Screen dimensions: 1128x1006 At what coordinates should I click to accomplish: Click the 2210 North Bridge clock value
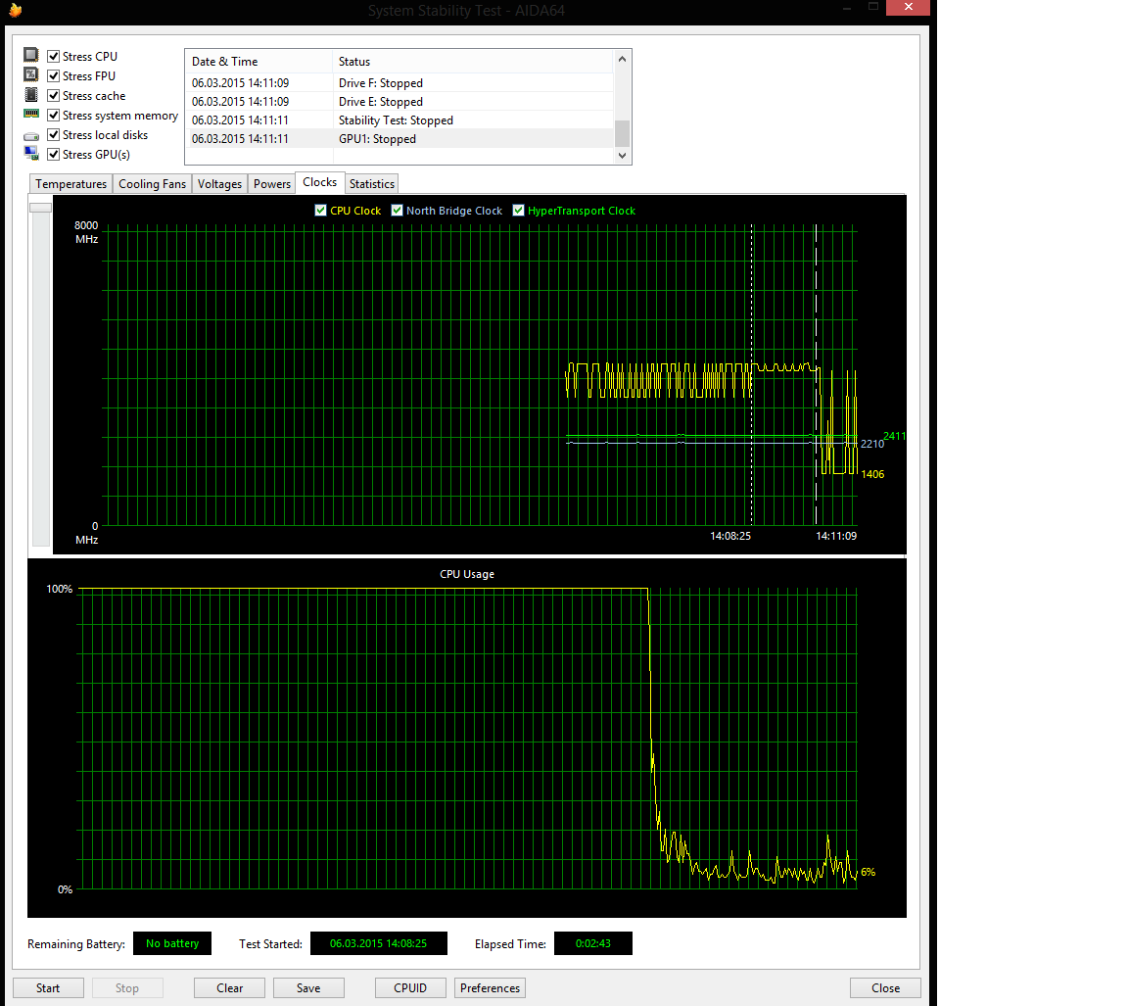coord(871,444)
